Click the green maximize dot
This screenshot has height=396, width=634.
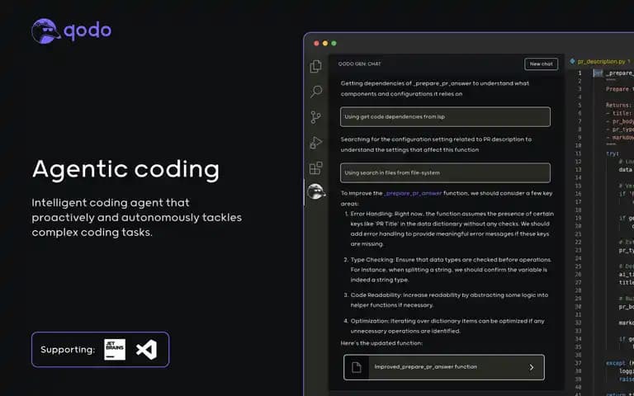[334, 43]
